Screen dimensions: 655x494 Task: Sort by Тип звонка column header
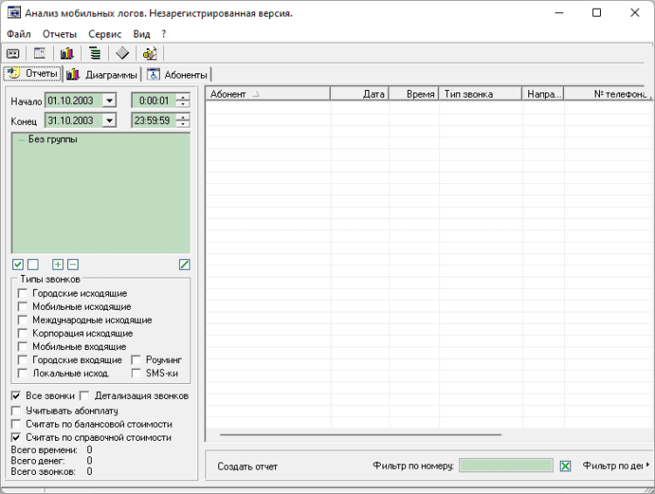(x=480, y=94)
